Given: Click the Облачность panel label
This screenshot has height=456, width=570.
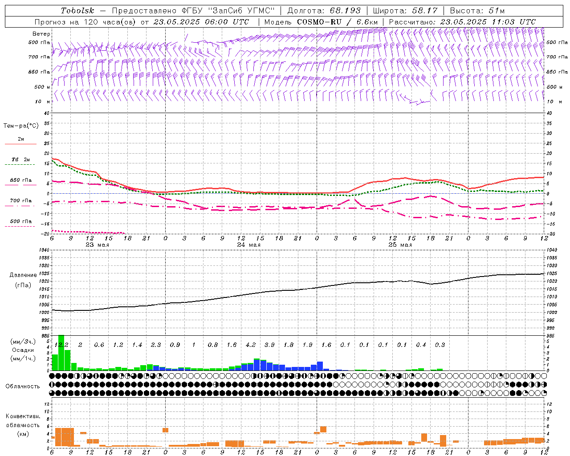Looking at the screenshot, I should (x=23, y=386).
